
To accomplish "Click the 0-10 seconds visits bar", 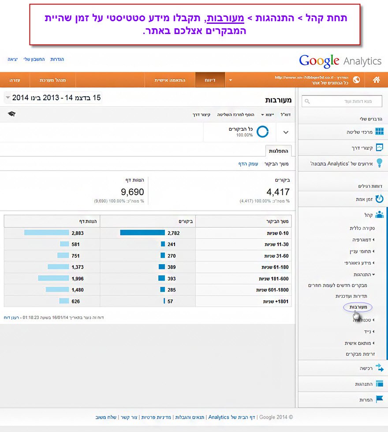I will point(142,232).
